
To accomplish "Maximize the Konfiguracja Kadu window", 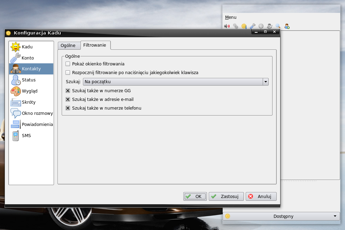I will click(265, 32).
